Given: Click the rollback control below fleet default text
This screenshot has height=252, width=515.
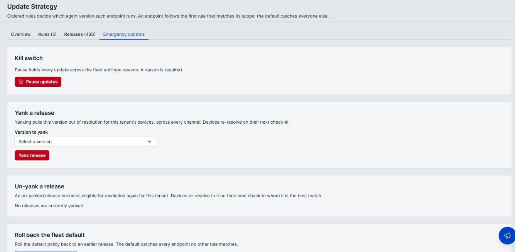Looking at the screenshot, I should point(46,251).
